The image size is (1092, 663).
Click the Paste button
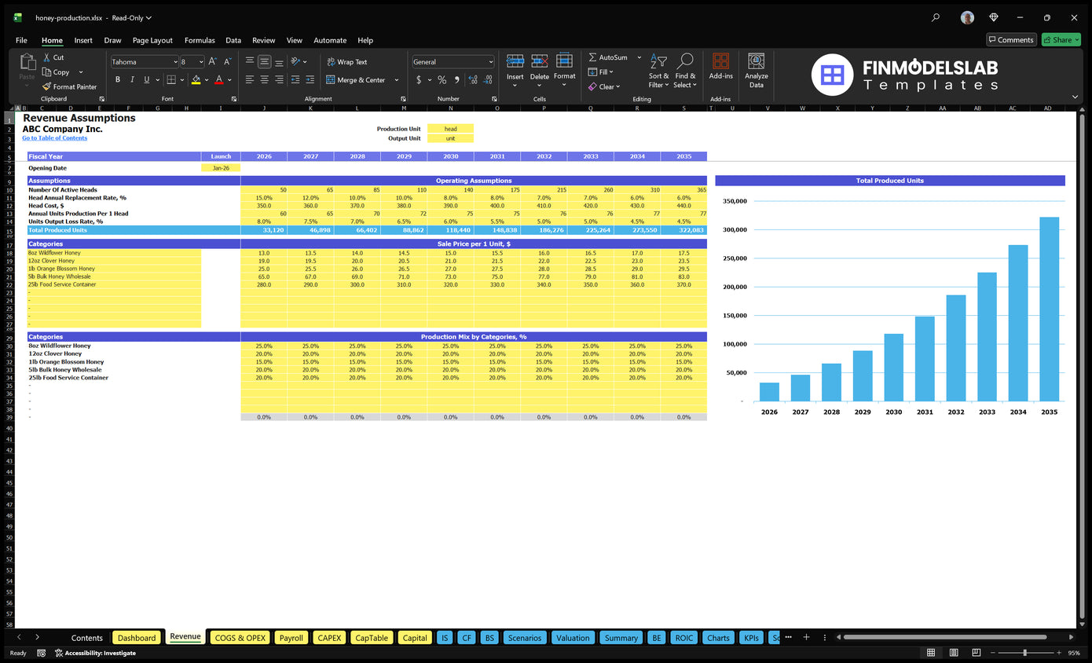(27, 68)
